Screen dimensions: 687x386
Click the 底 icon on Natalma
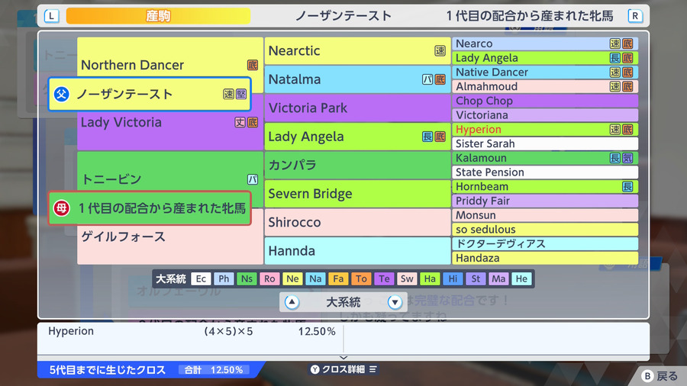(x=440, y=79)
